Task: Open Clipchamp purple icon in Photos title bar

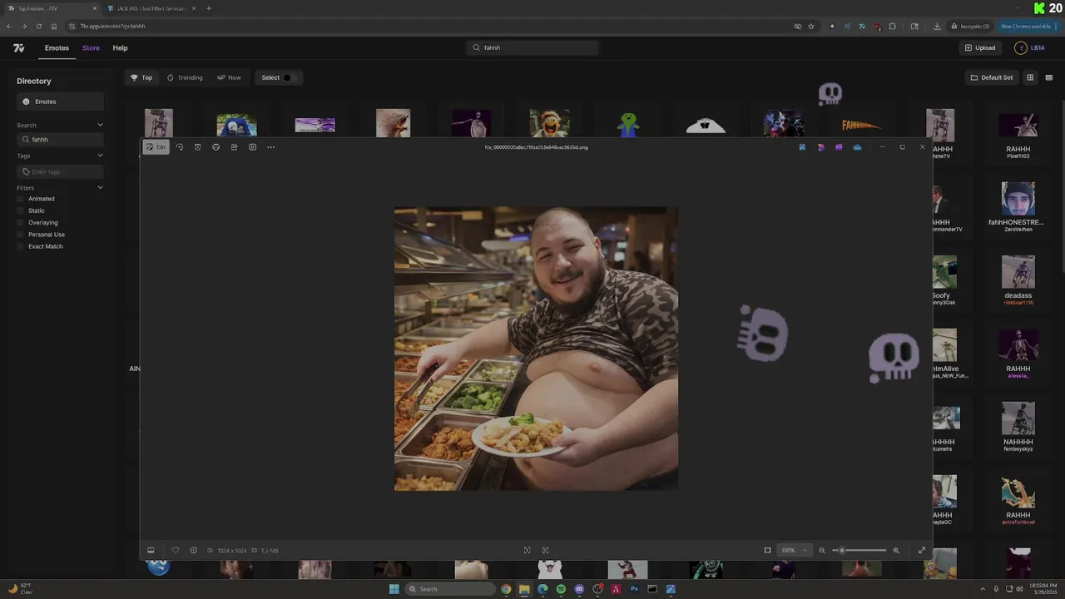Action: click(839, 147)
